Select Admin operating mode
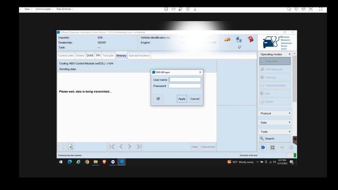The height and width of the screenshot is (190, 338). 275,101
